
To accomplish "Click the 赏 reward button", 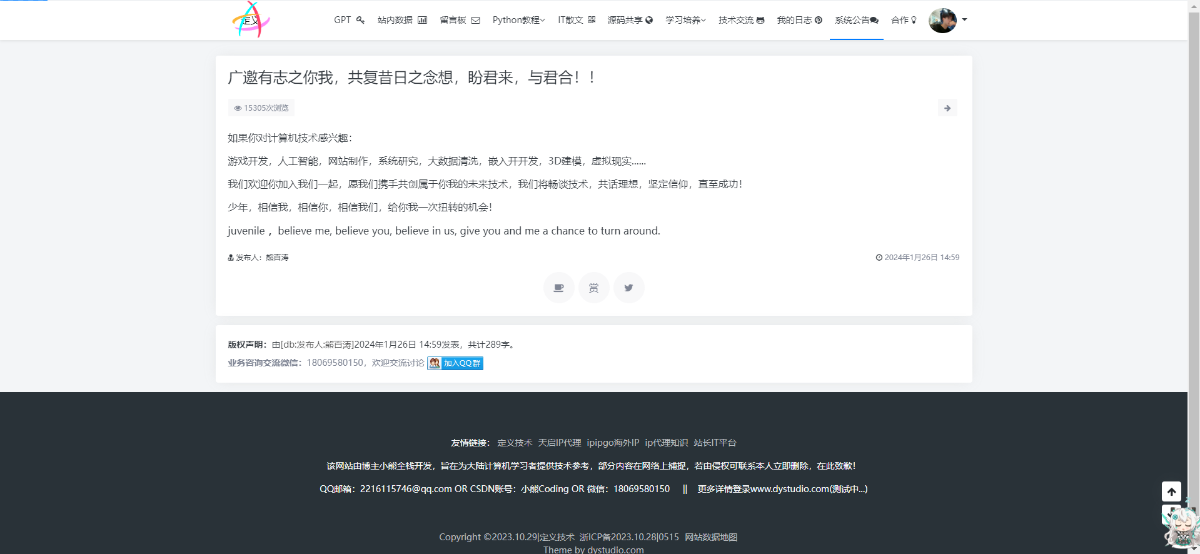I will pyautogui.click(x=593, y=288).
